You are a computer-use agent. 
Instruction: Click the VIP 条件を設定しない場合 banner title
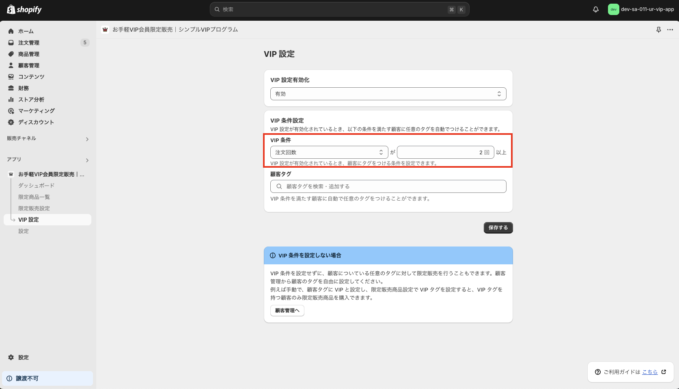(310, 255)
